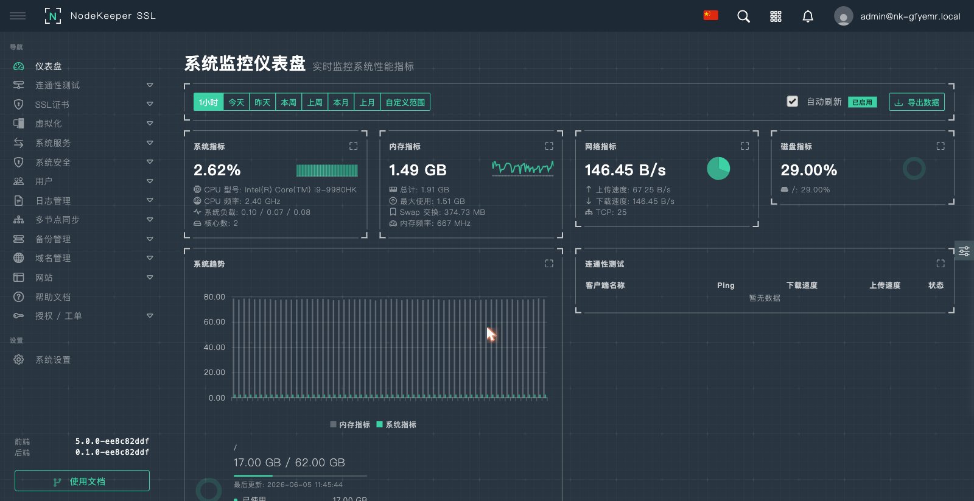Click the 用户 people icon
Image resolution: width=974 pixels, height=501 pixels.
pyautogui.click(x=19, y=181)
